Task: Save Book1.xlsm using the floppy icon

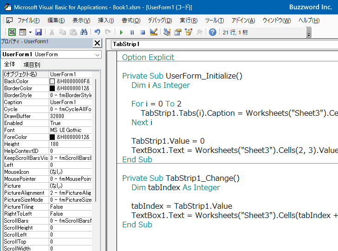Action: coord(39,33)
